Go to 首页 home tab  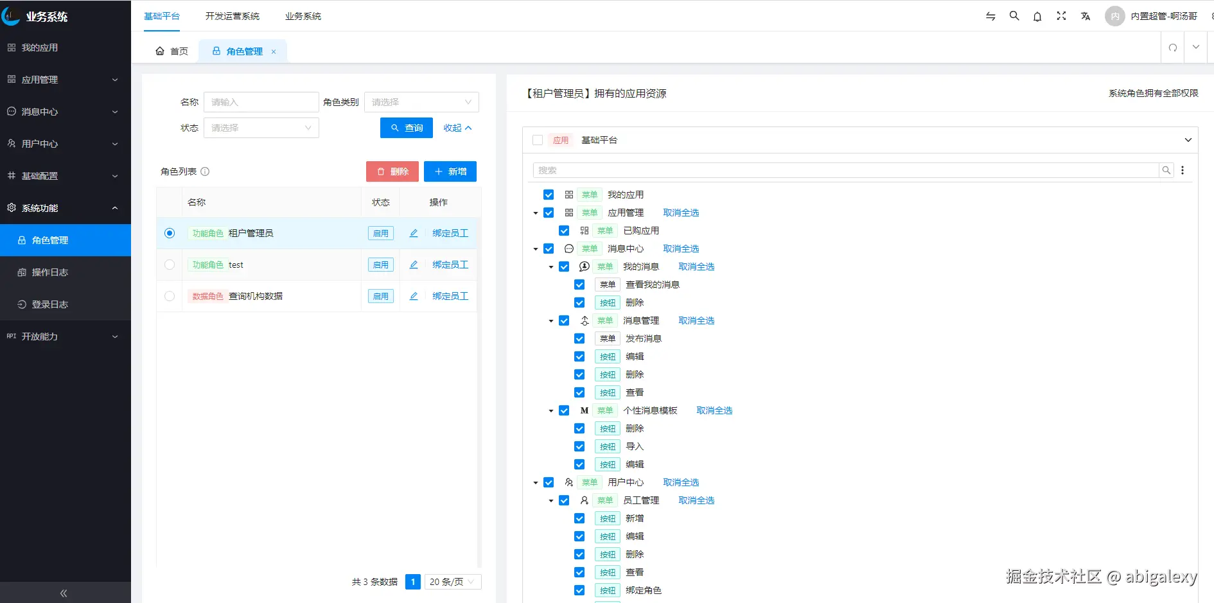pos(172,51)
